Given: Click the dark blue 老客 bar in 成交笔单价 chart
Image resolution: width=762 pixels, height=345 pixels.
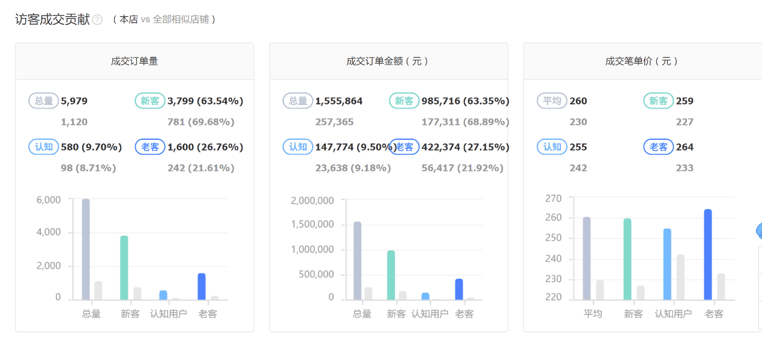Looking at the screenshot, I should tap(708, 254).
